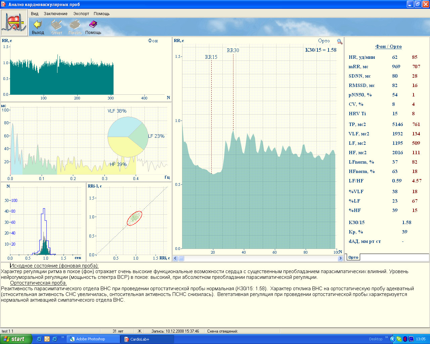Click the Орто chart scrollbar thumb
430x344 pixels.
(181, 258)
